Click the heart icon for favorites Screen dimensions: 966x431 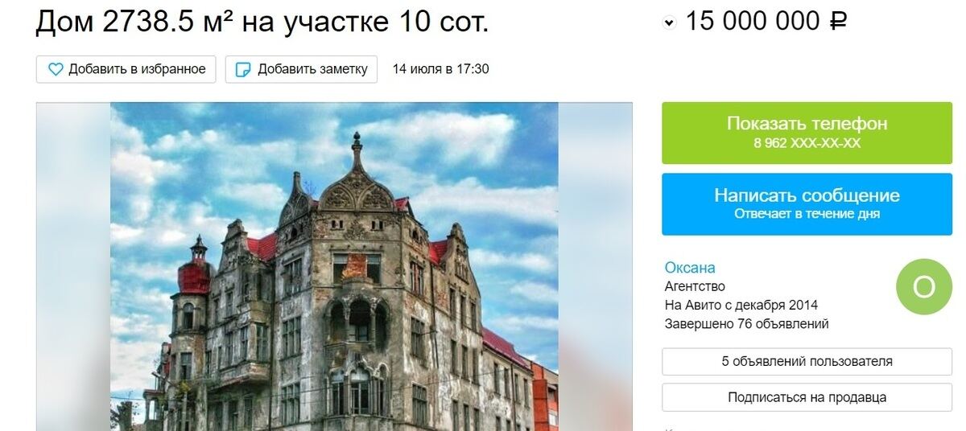point(56,69)
